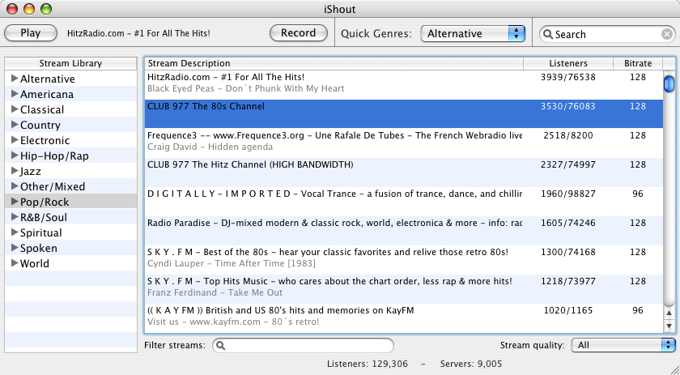Expand the Spoken genre triangle
The height and width of the screenshot is (375, 680).
click(x=15, y=248)
